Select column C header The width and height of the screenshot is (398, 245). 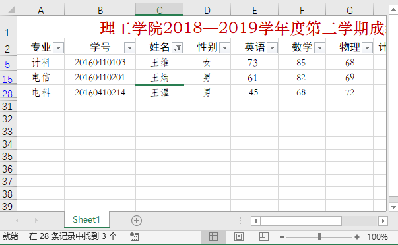point(160,10)
